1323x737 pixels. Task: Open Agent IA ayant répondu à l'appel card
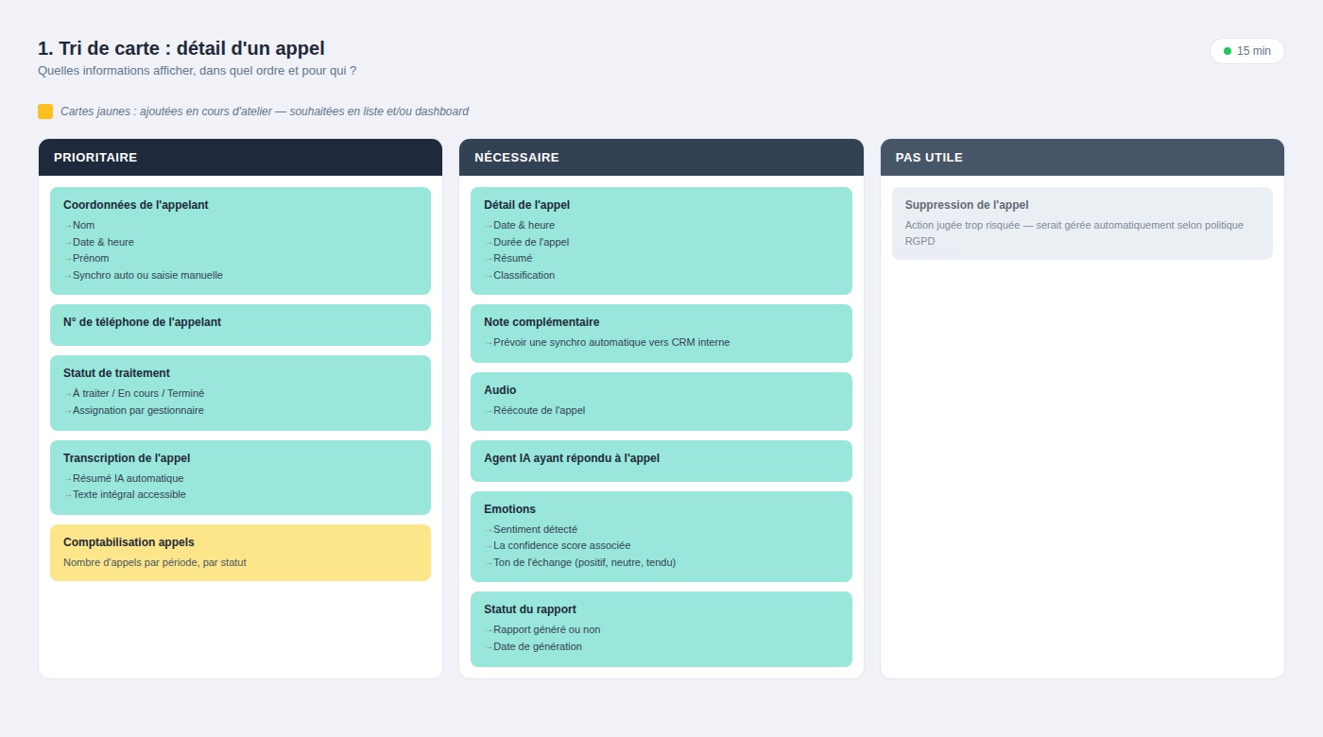click(661, 461)
